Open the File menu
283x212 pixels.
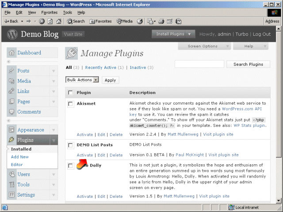8,12
